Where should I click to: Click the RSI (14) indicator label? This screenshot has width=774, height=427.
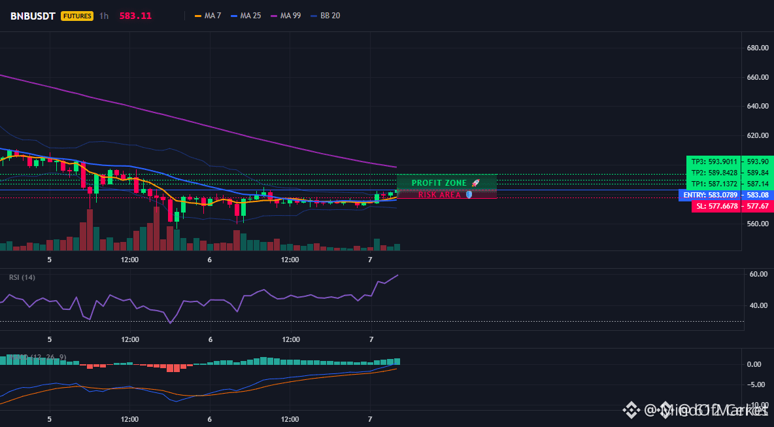pyautogui.click(x=22, y=277)
